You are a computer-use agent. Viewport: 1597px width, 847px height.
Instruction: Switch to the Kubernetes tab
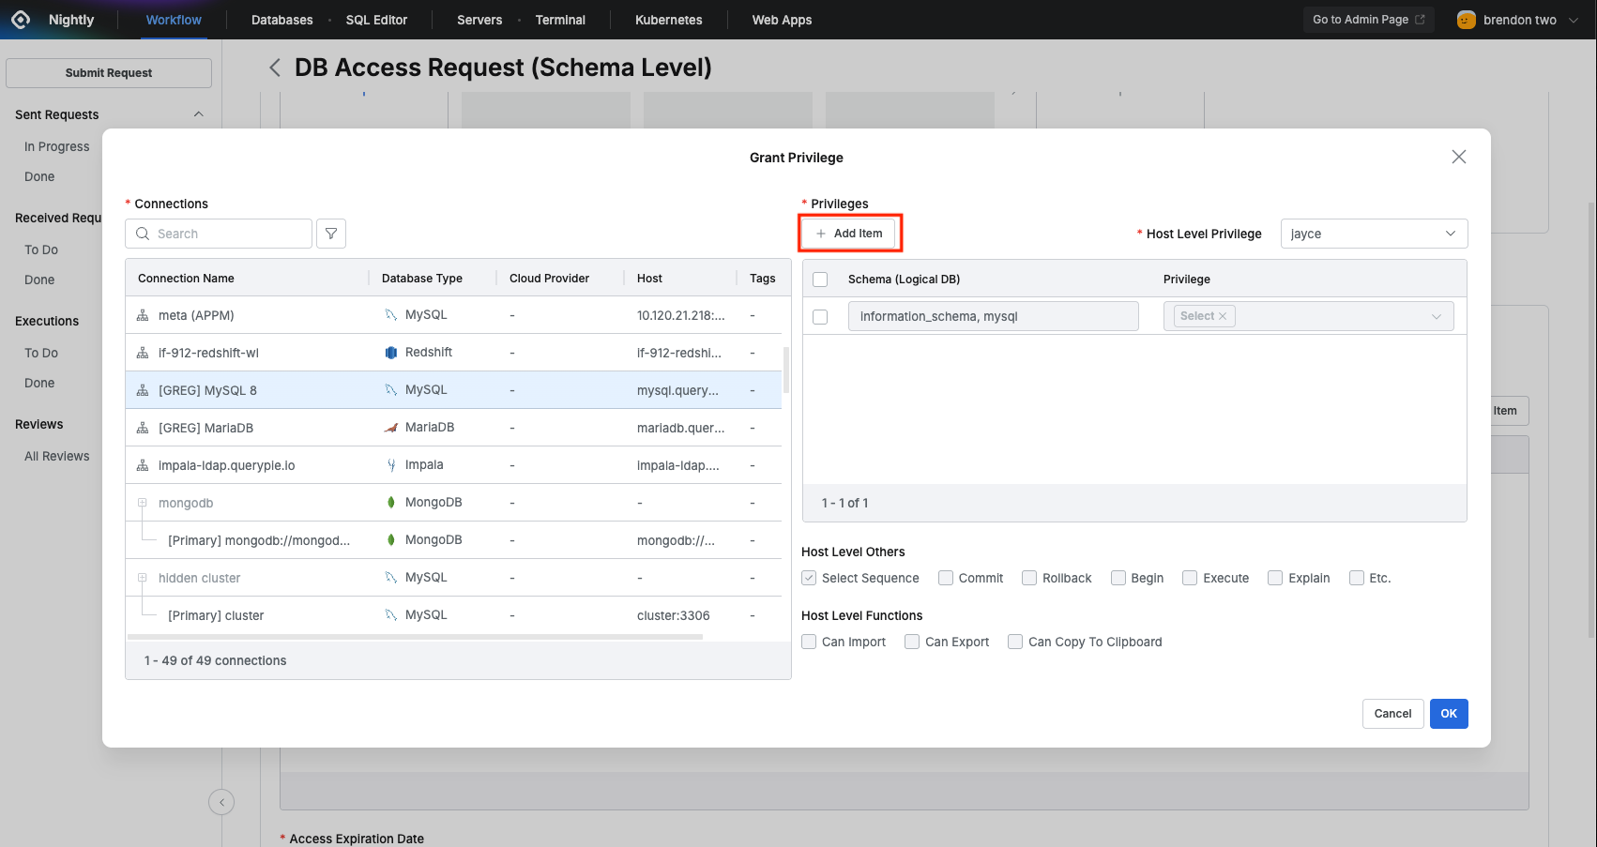coord(668,20)
